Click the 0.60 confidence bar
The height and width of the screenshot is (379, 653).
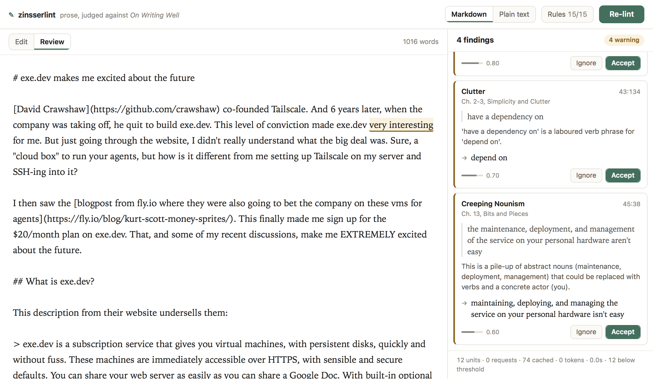click(472, 332)
